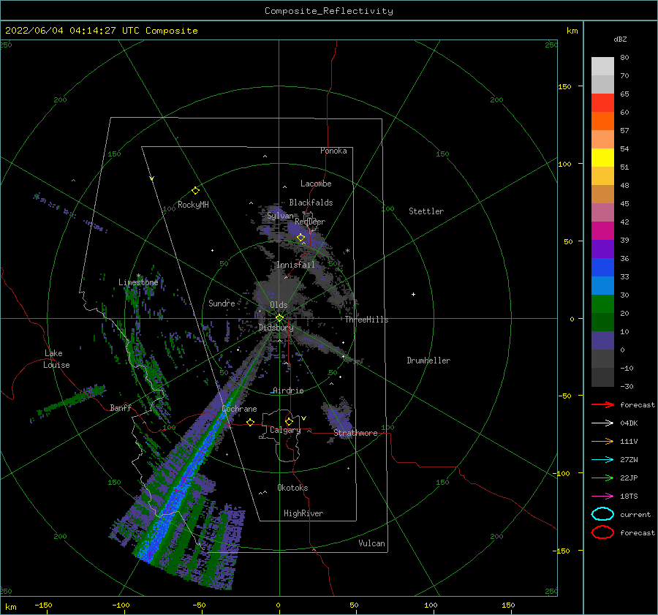Click the Cochrane city label

click(239, 409)
